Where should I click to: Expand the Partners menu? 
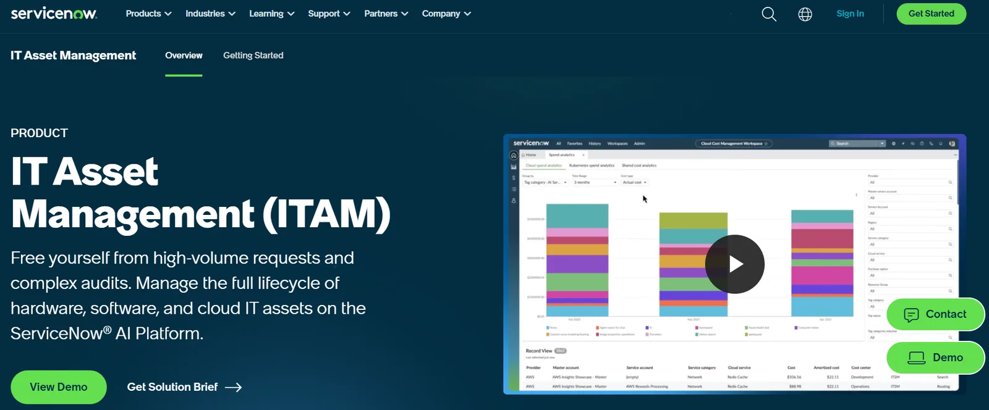coord(386,14)
